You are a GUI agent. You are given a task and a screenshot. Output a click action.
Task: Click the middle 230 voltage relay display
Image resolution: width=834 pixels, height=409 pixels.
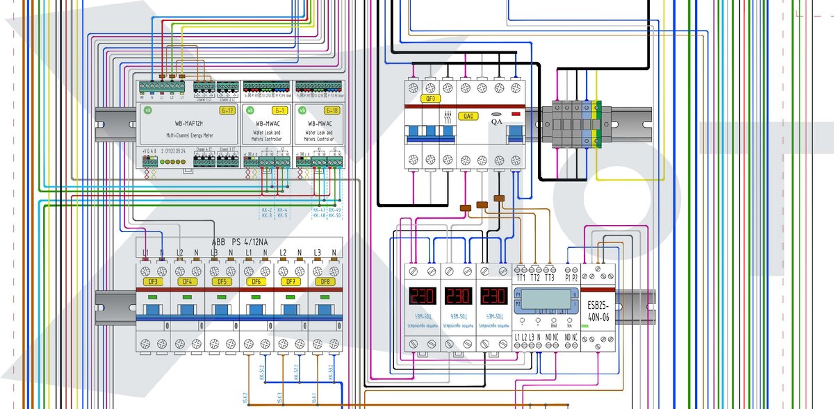click(459, 297)
